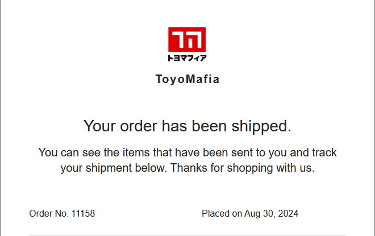Select the "Your order has been shipped." heading

coord(188,126)
